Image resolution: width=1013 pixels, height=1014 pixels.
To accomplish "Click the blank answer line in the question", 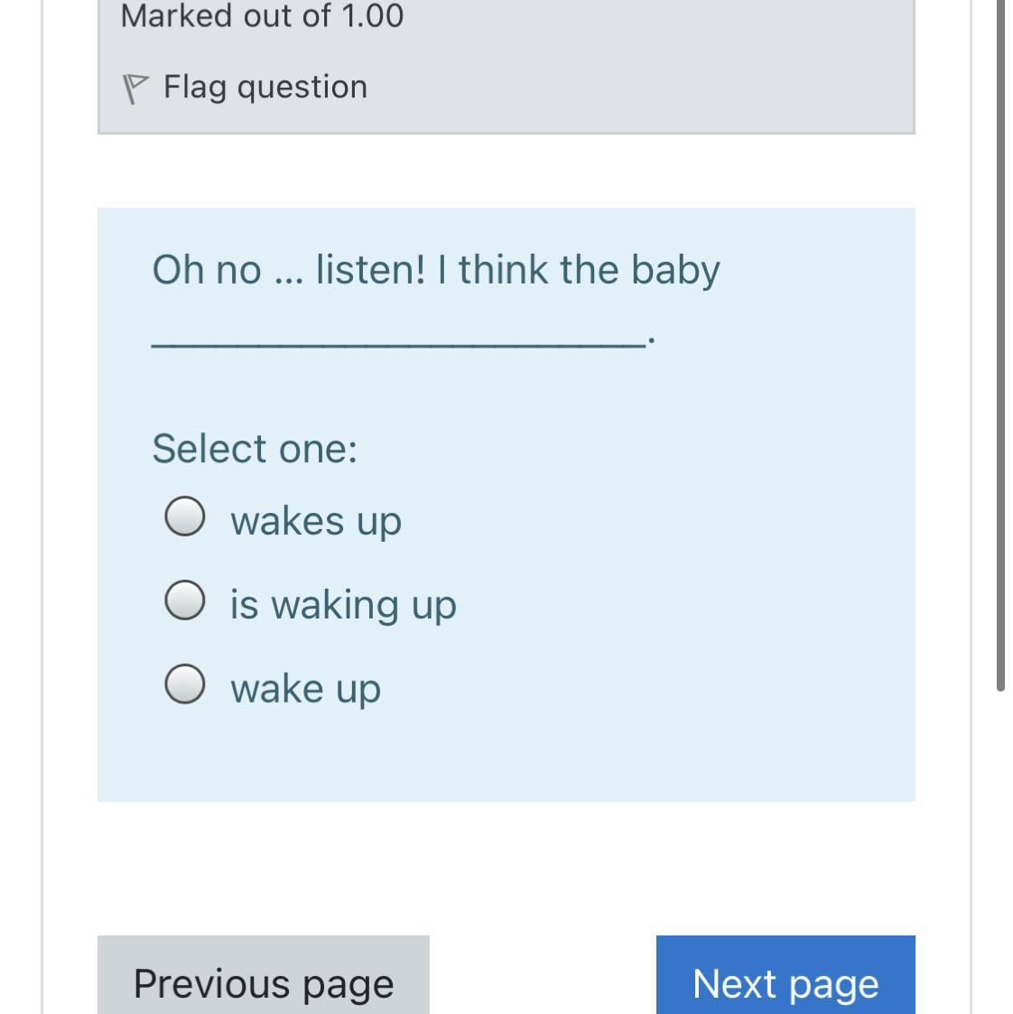I will (399, 343).
